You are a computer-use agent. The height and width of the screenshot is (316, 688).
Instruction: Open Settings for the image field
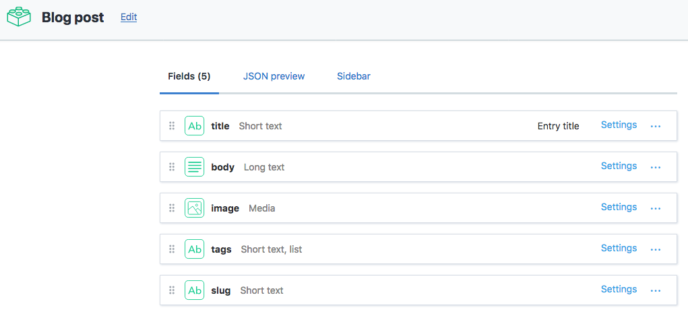pyautogui.click(x=619, y=207)
